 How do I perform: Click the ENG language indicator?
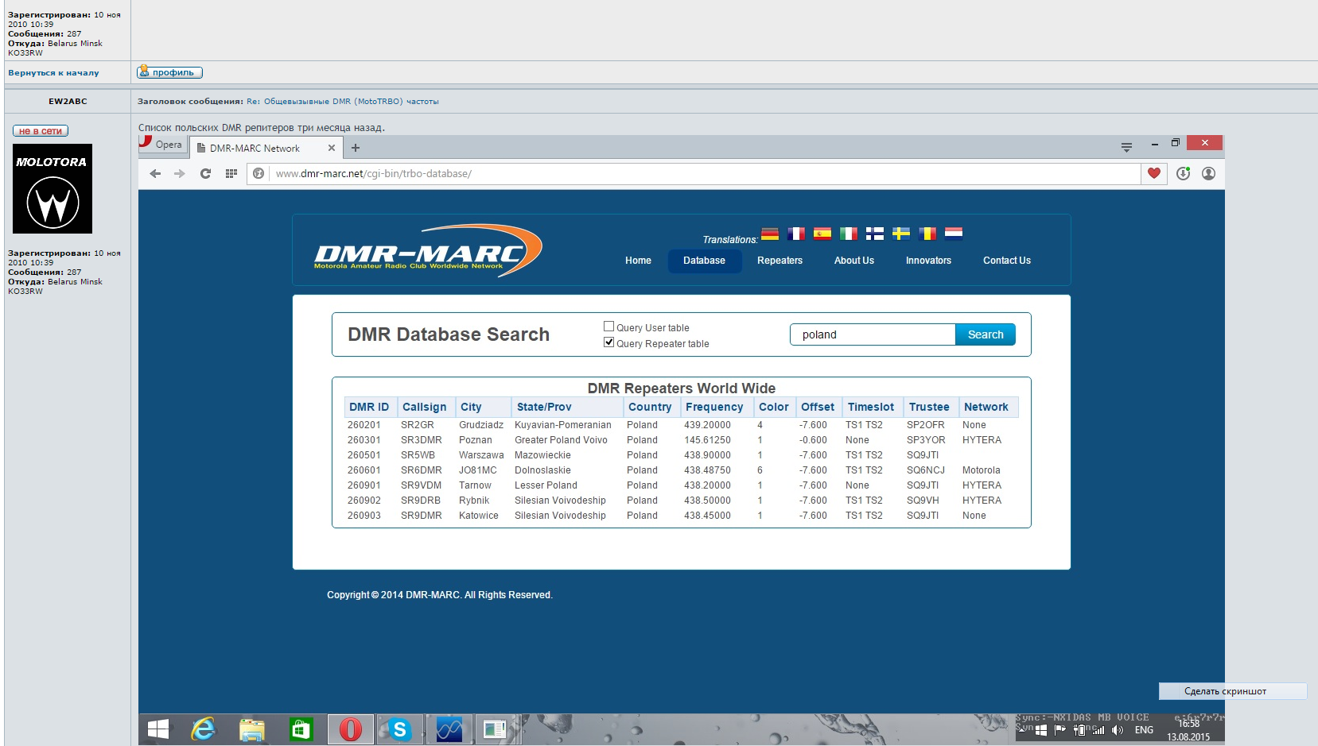pos(1144,730)
